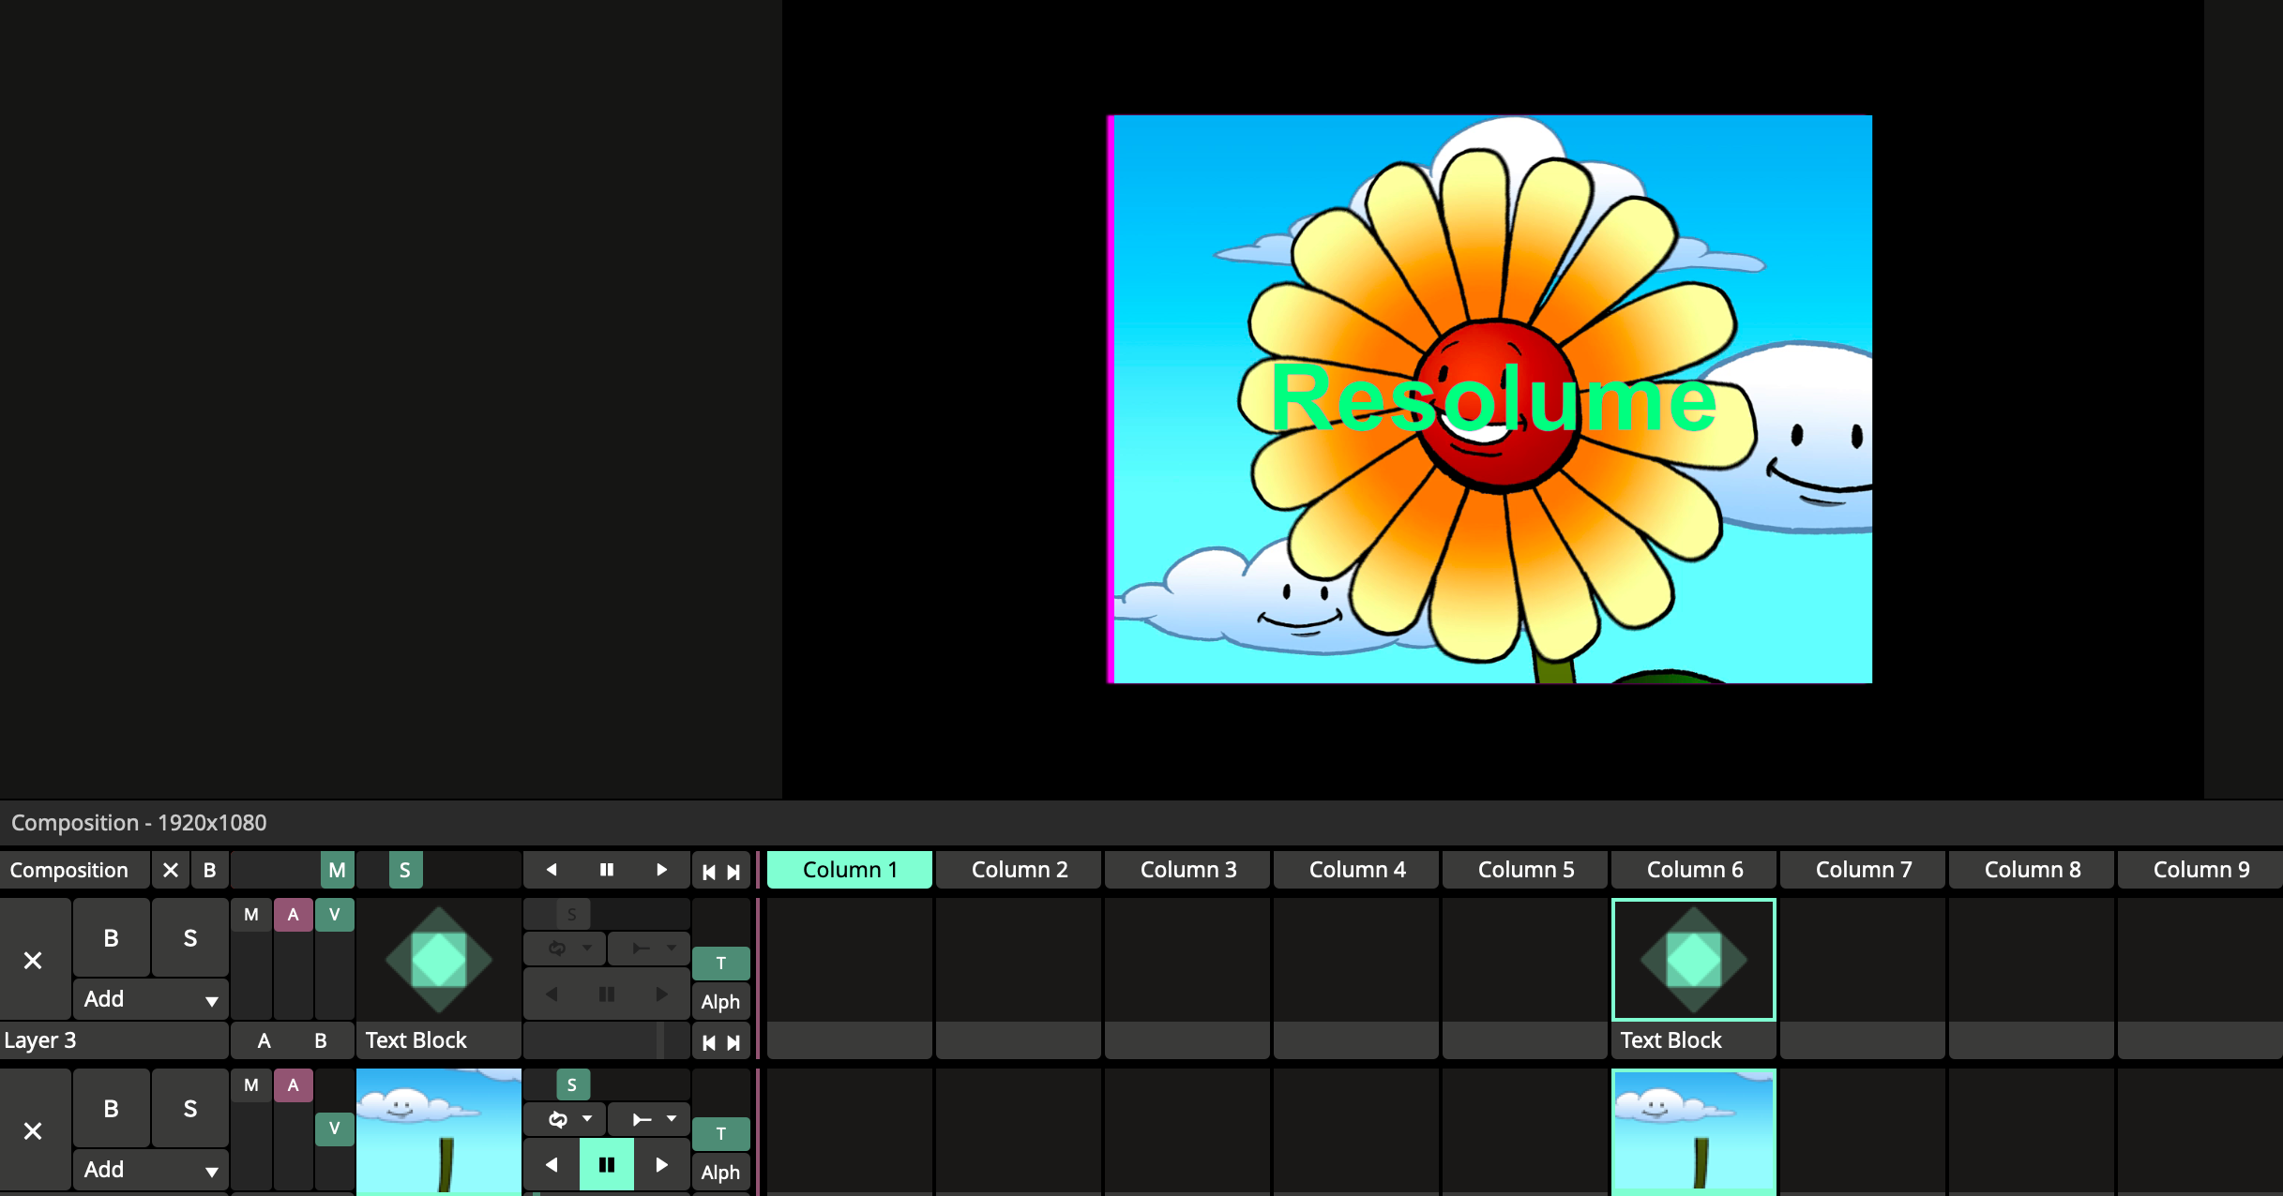Image resolution: width=2283 pixels, height=1196 pixels.
Task: Jump composition to previous column
Action: click(x=709, y=872)
